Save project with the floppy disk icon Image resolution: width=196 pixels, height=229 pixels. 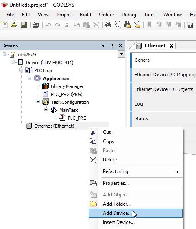coord(24,25)
